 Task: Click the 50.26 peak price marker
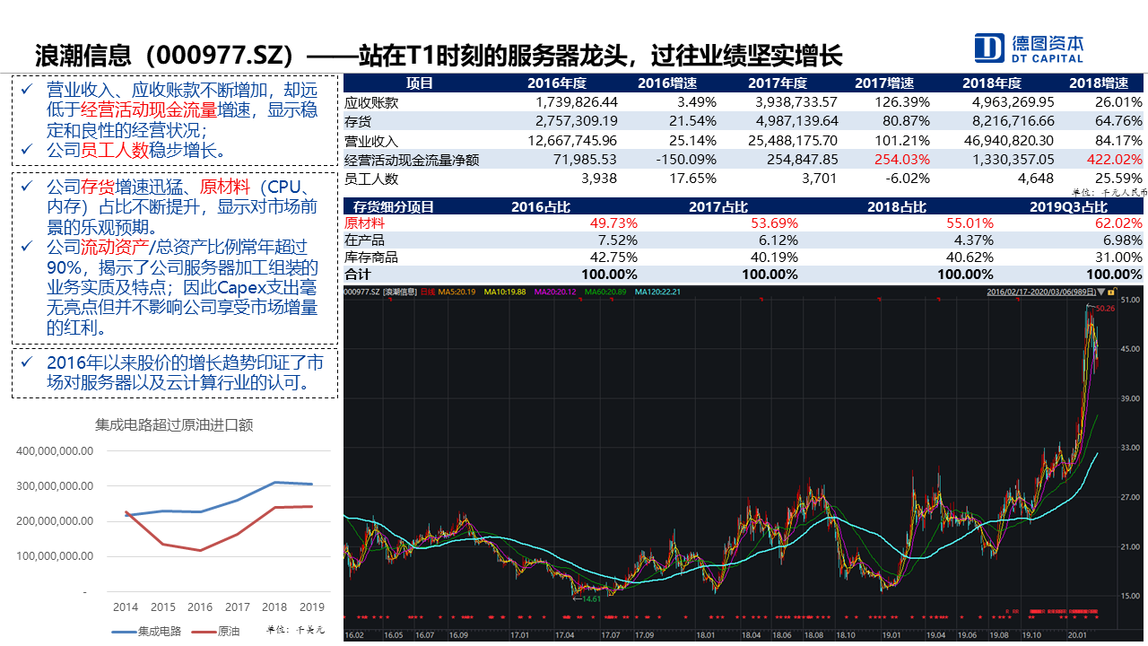point(1103,309)
